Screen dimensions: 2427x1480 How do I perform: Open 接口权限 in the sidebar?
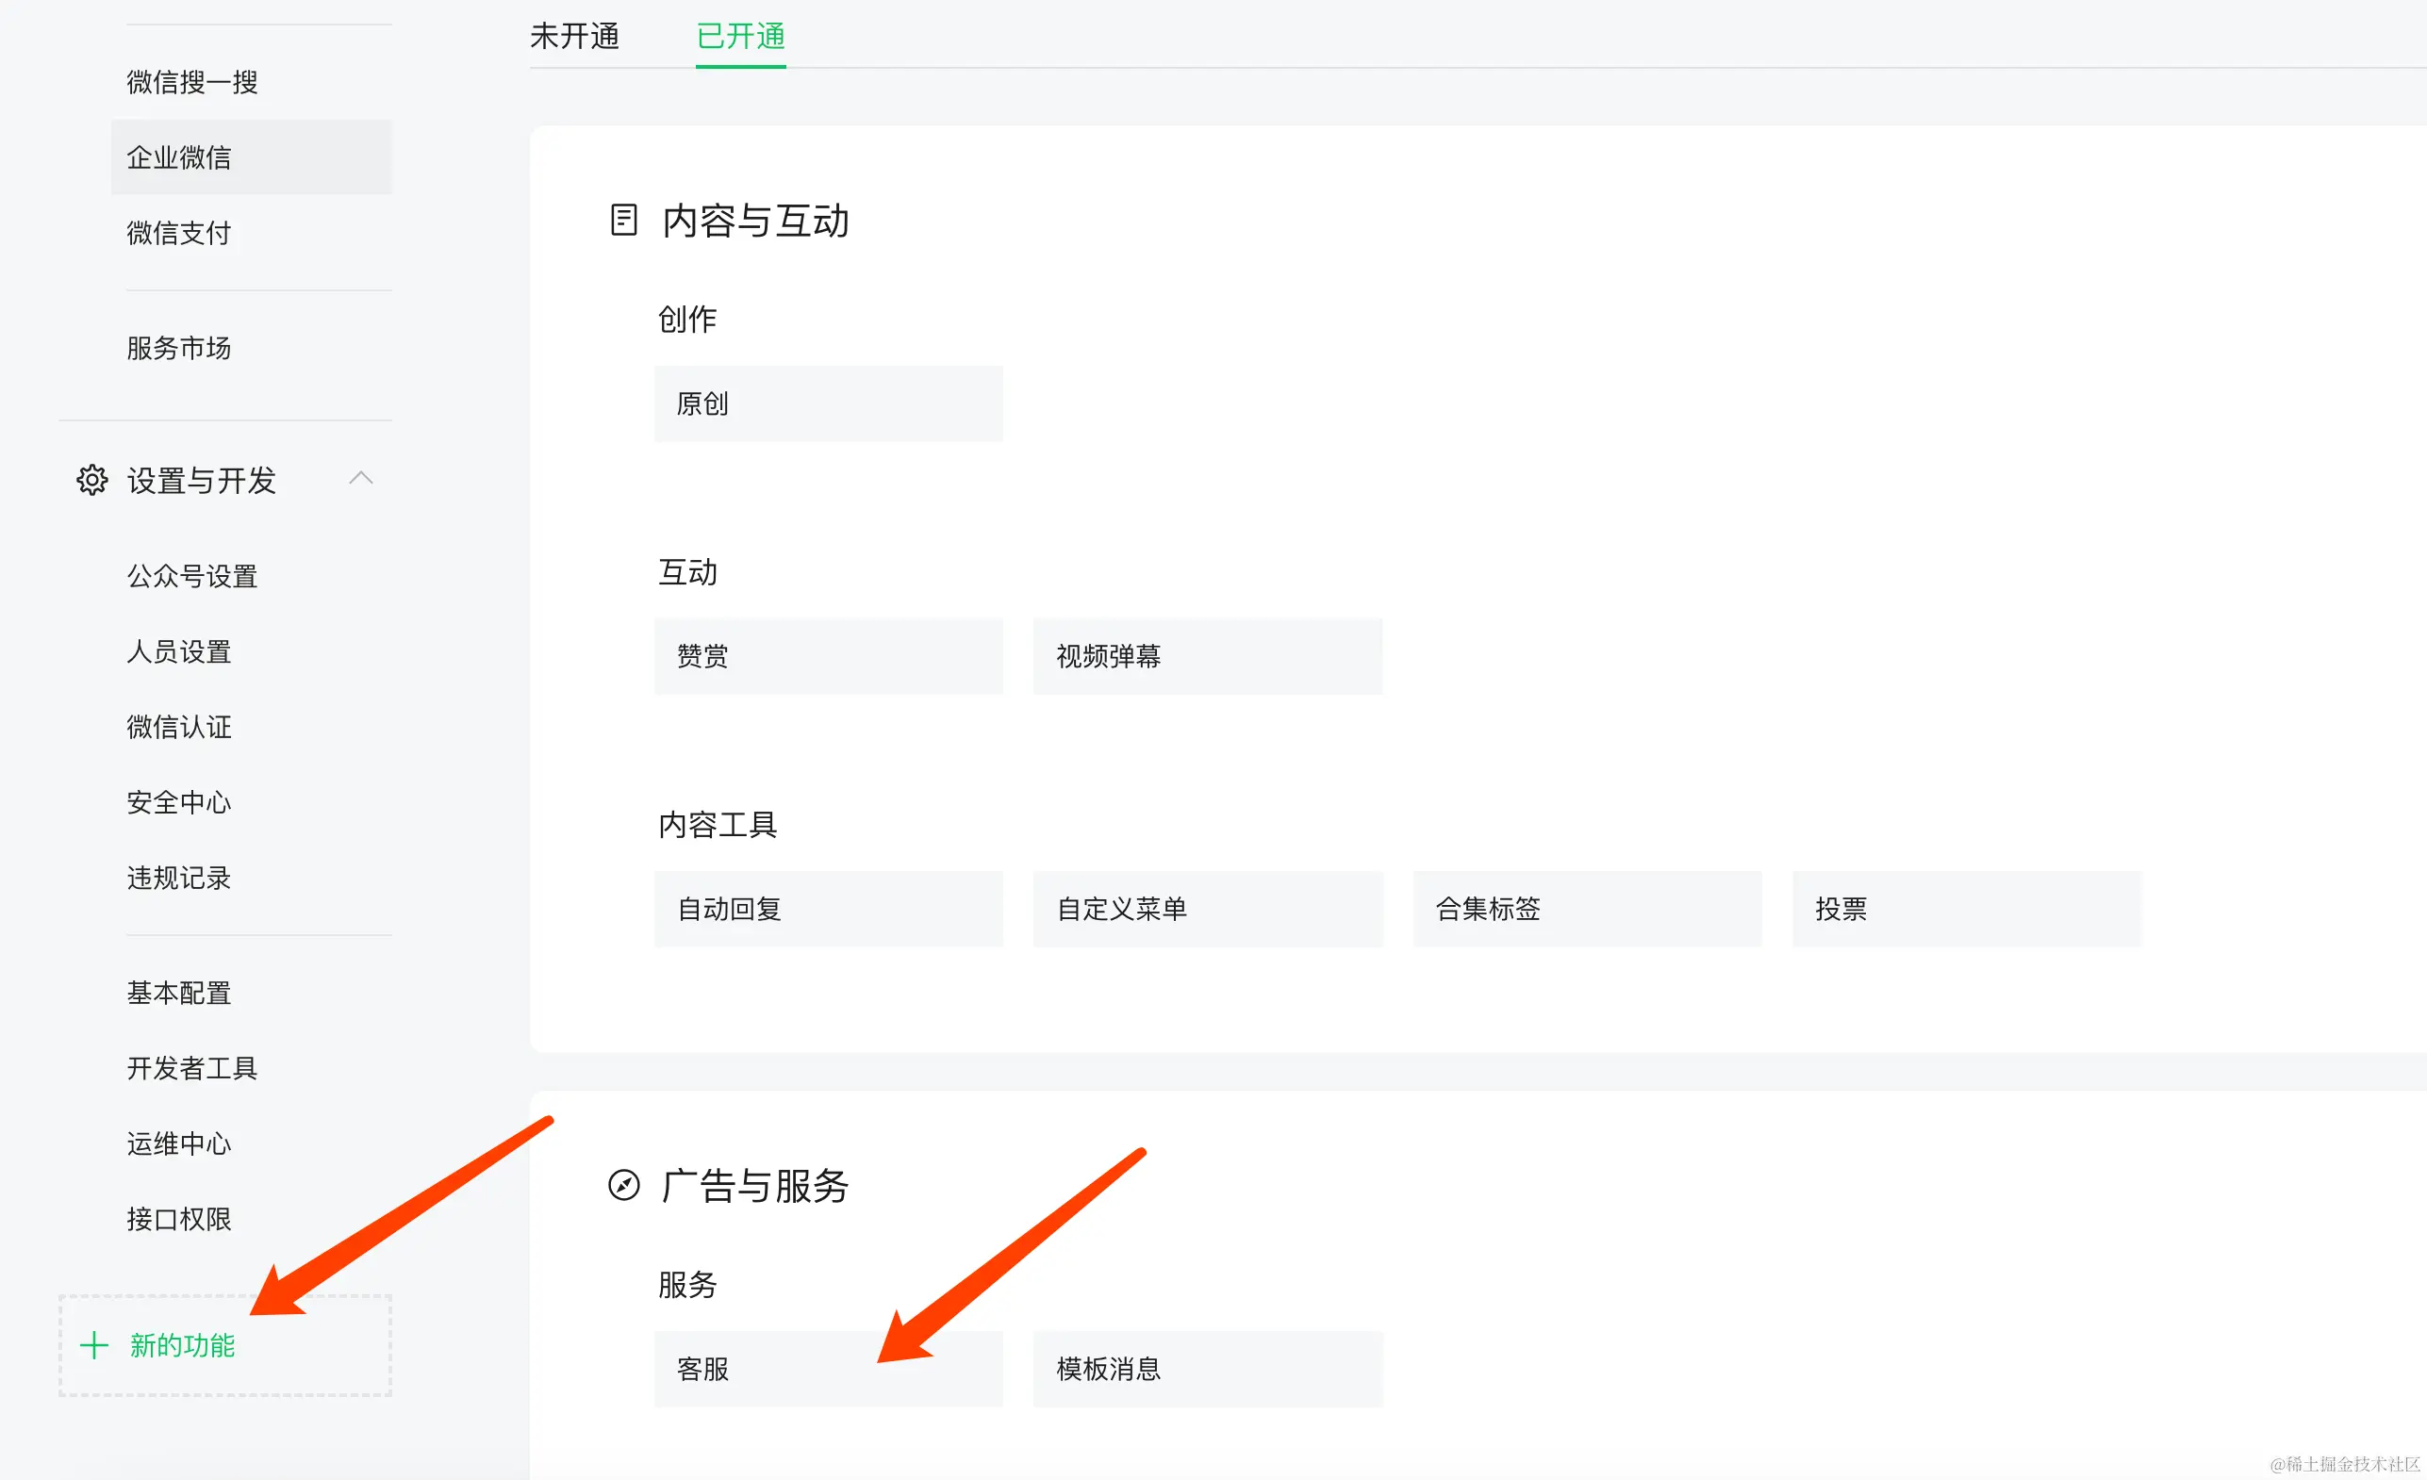pyautogui.click(x=179, y=1219)
